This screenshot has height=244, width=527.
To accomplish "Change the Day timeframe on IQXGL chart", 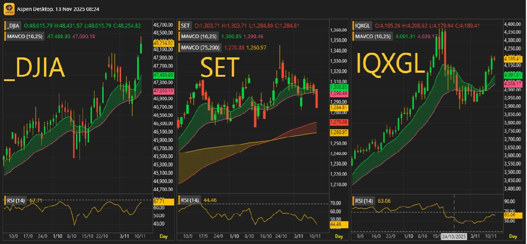I will point(513,236).
